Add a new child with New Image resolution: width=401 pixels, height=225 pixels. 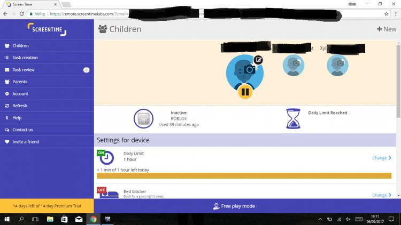click(x=387, y=29)
